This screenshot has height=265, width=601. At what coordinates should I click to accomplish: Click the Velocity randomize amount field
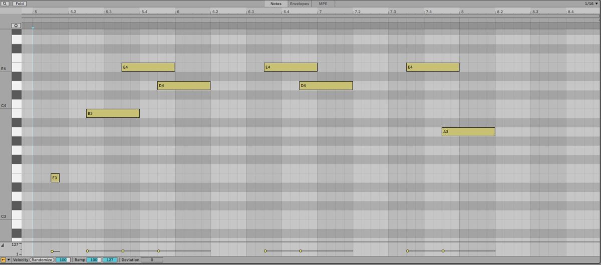pyautogui.click(x=63, y=260)
